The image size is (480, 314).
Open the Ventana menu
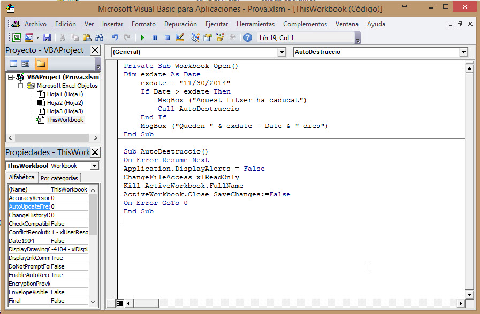(x=347, y=24)
